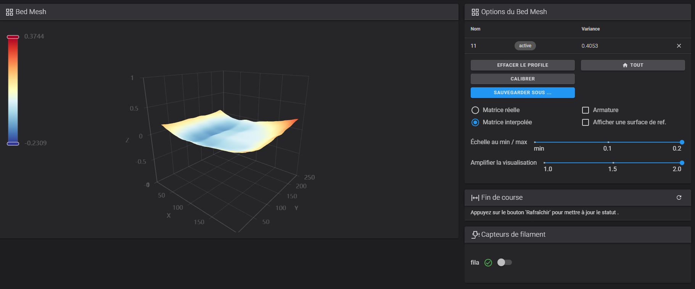
Task: Click the red upper color scale handle
Action: 13,37
